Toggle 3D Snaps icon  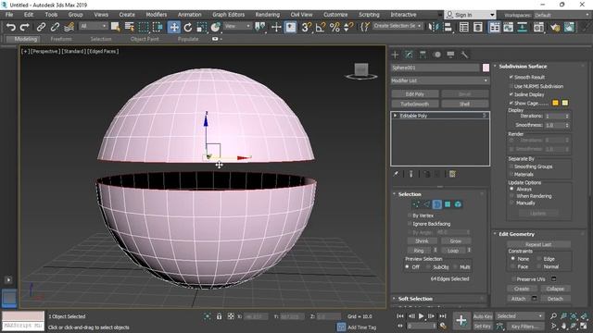pos(306,27)
